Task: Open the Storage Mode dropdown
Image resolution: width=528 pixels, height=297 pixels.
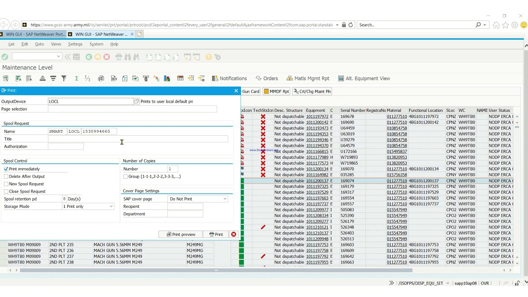Action: 111,207
